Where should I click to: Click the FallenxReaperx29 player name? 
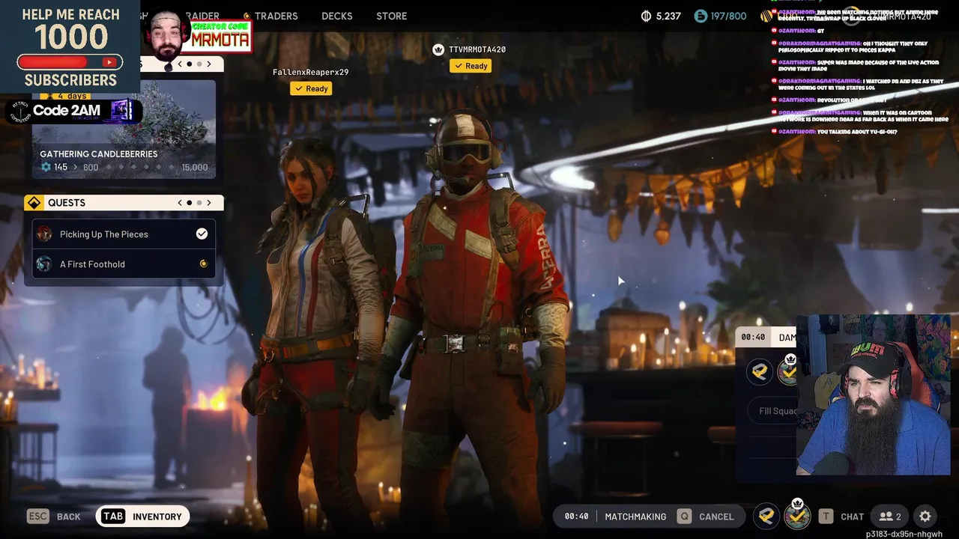(x=311, y=72)
